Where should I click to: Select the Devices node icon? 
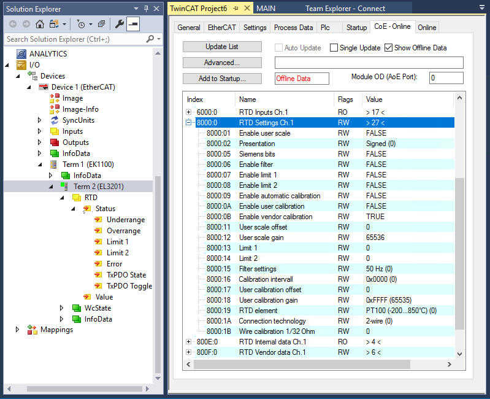33,76
